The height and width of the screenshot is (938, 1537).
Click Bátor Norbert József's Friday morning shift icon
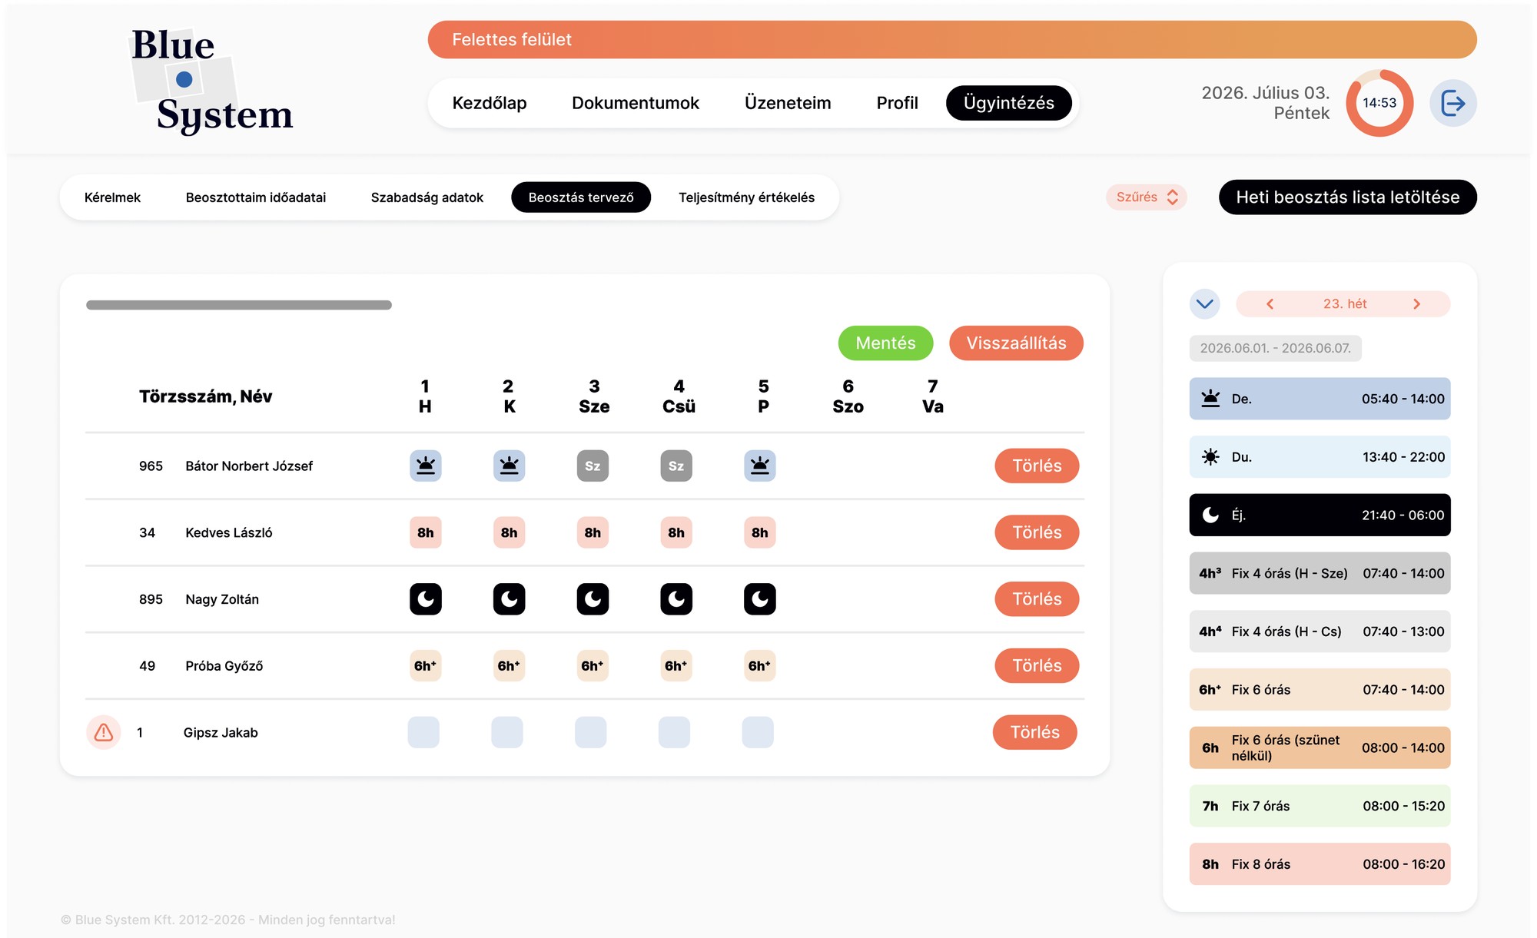(x=760, y=466)
